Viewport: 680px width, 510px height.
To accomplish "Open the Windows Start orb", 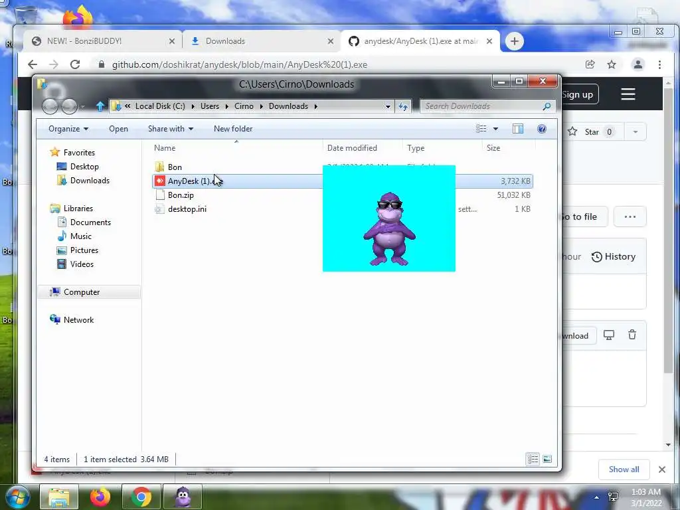I will pos(17,497).
